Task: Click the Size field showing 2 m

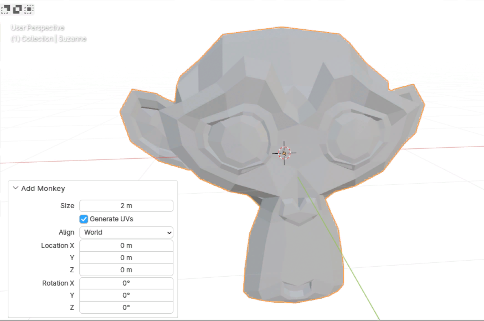Action: (126, 206)
